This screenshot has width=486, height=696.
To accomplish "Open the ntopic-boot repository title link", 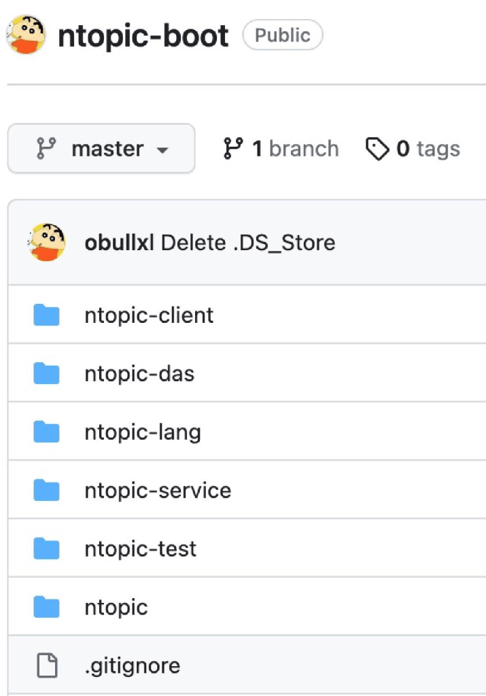I will tap(143, 35).
